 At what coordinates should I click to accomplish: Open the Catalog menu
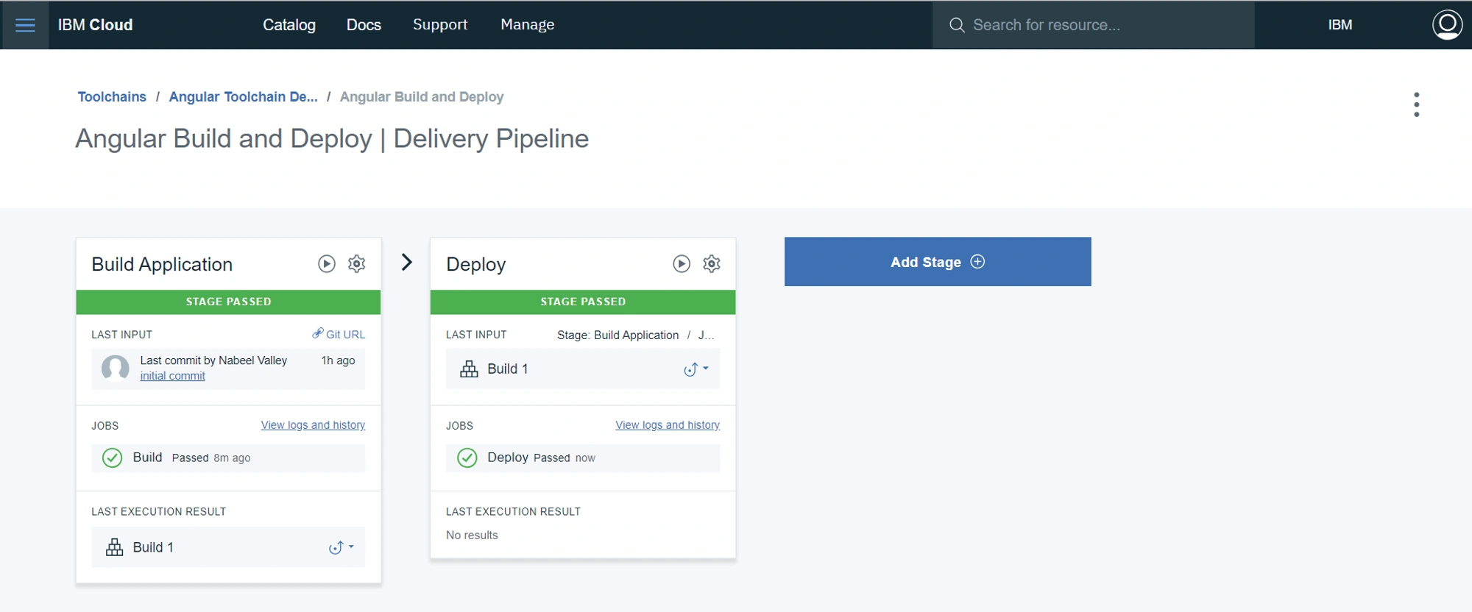(289, 25)
